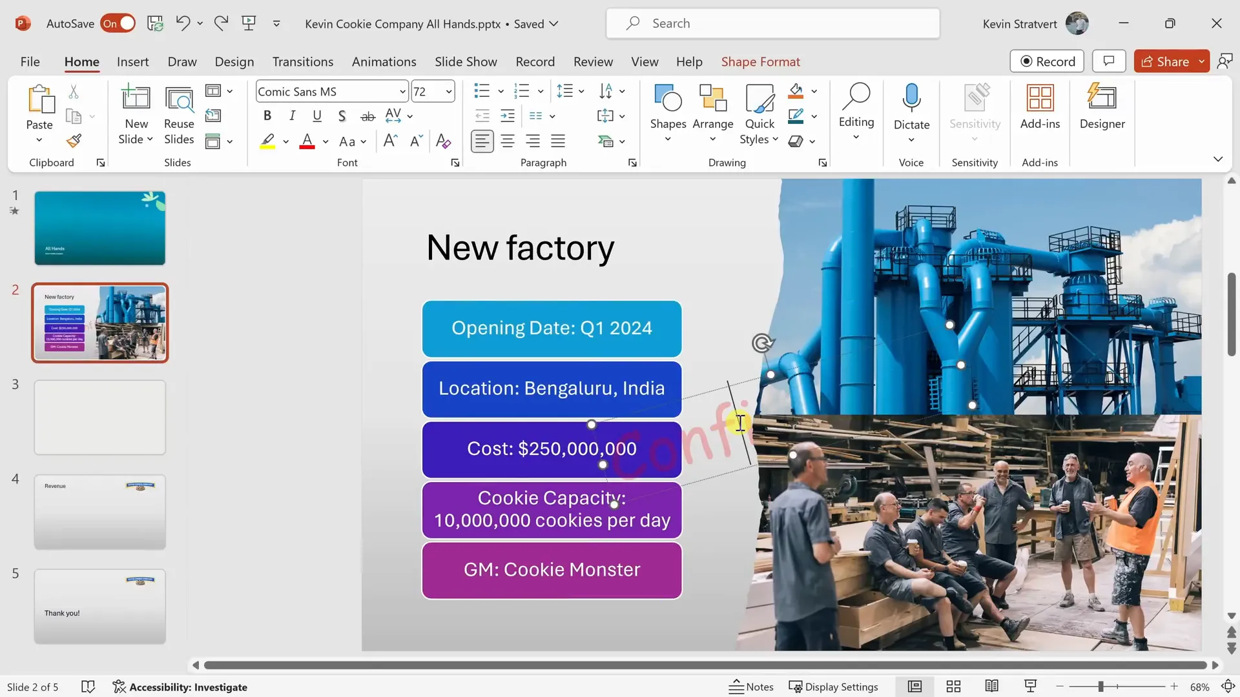Open the font name dropdown
The width and height of the screenshot is (1240, 697).
click(402, 92)
